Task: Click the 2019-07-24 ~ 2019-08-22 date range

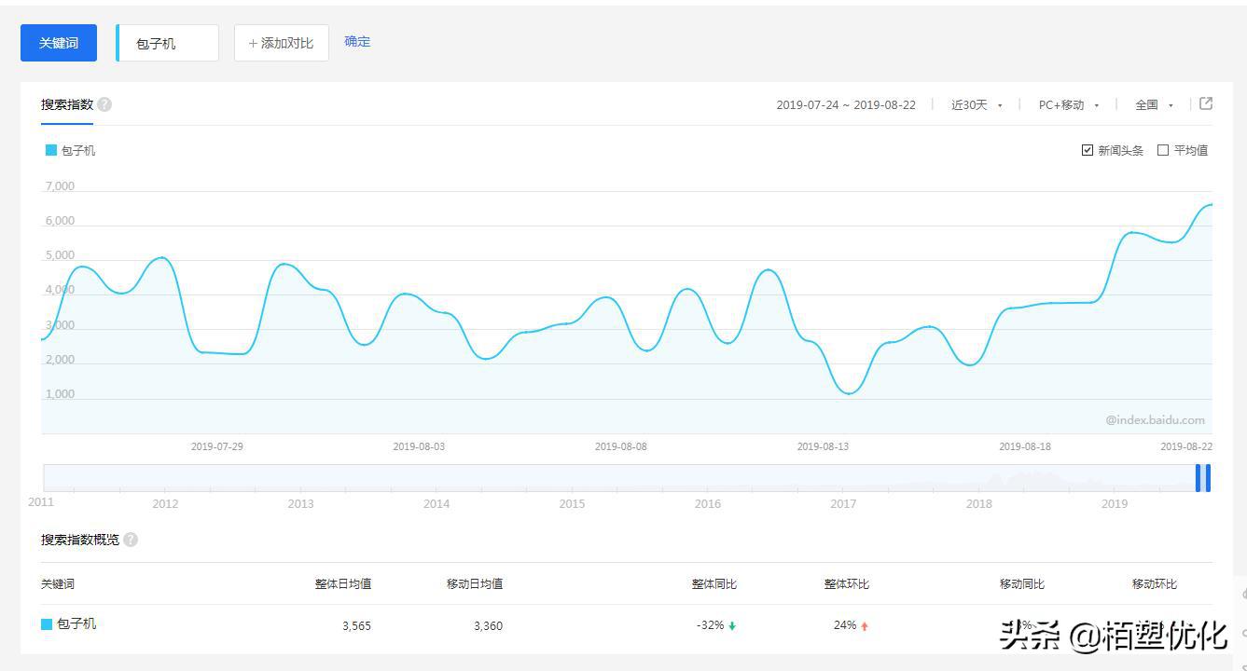Action: (846, 105)
